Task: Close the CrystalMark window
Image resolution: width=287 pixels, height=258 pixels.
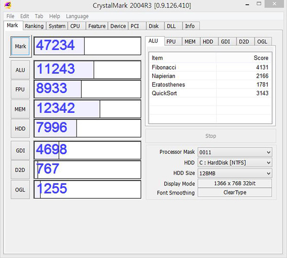Action: 275,4
